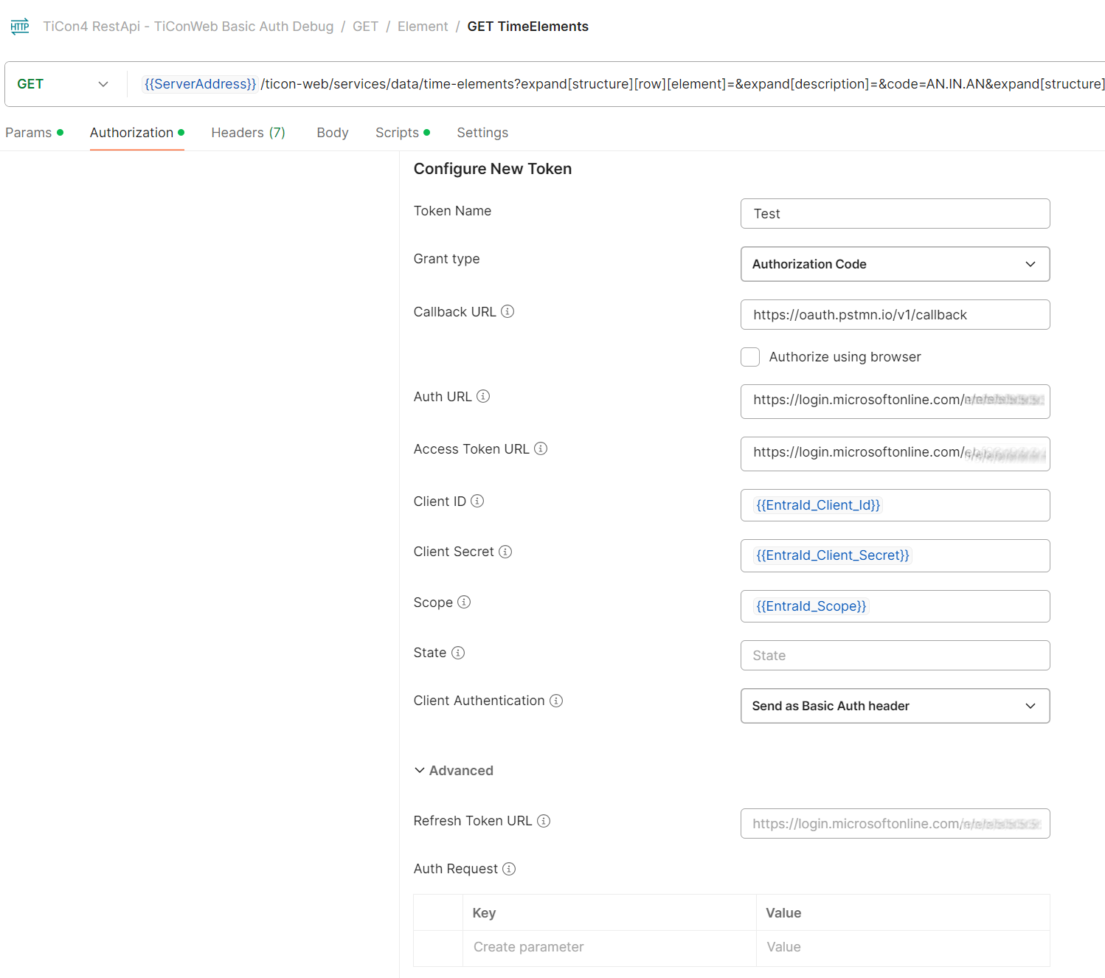Collapse the Advanced section
1105x978 pixels.
coord(454,771)
